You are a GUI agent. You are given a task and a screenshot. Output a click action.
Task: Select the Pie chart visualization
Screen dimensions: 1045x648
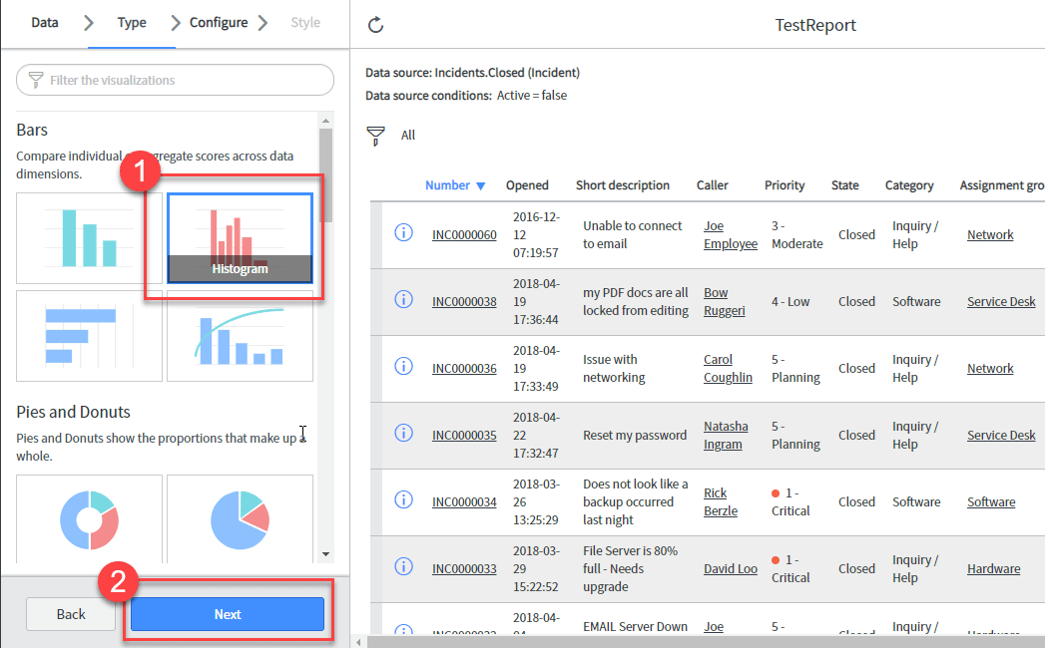[x=240, y=518]
